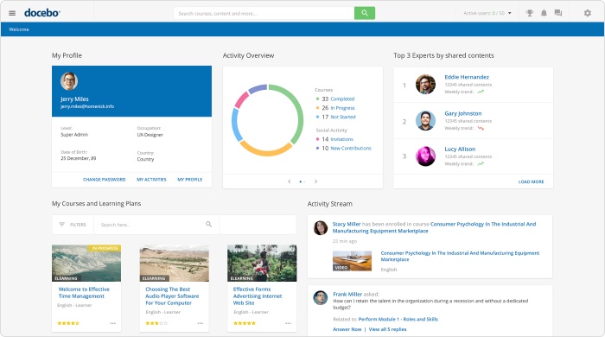This screenshot has width=605, height=337.
Task: Click the magnifier in course search
Action: pyautogui.click(x=209, y=224)
